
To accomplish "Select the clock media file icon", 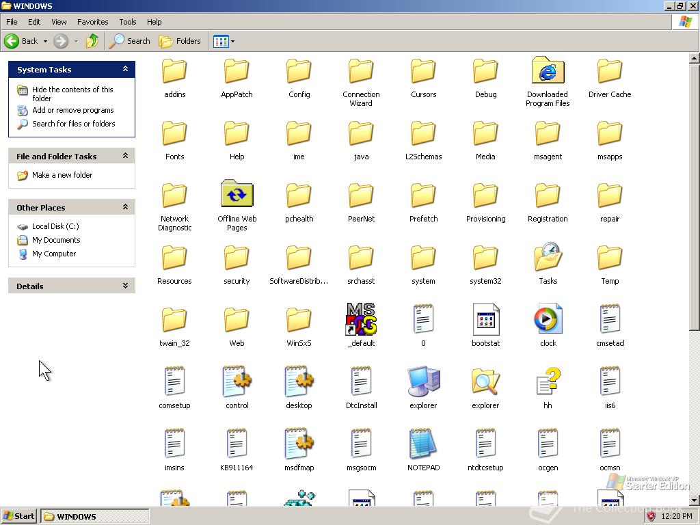I will 548,319.
